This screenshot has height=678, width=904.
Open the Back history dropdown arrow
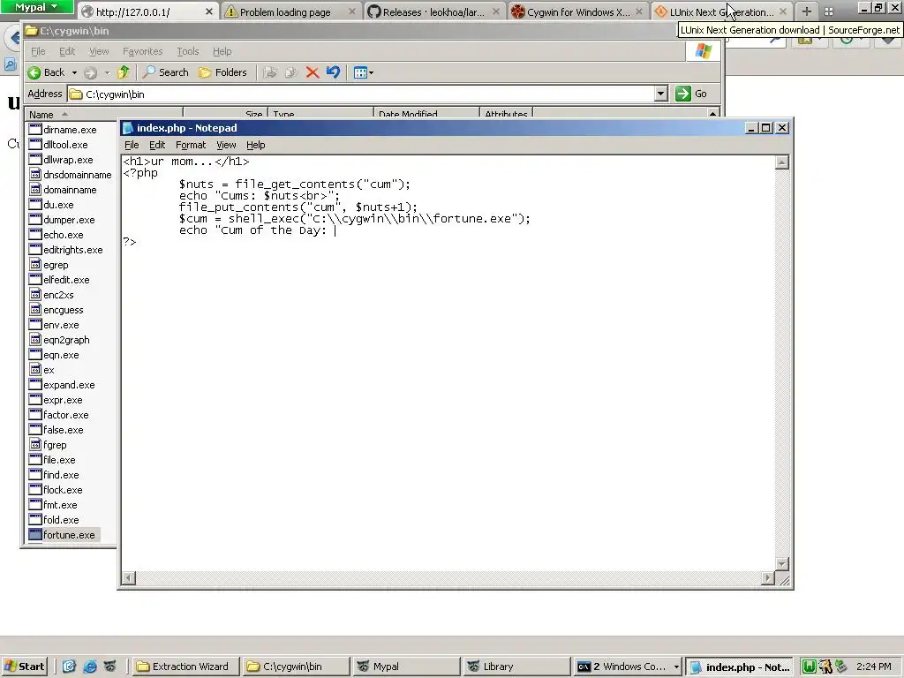[74, 72]
